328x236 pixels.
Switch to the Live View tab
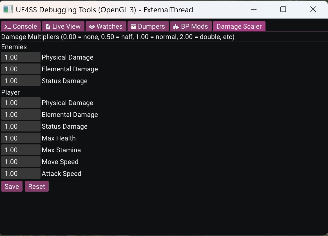[63, 26]
